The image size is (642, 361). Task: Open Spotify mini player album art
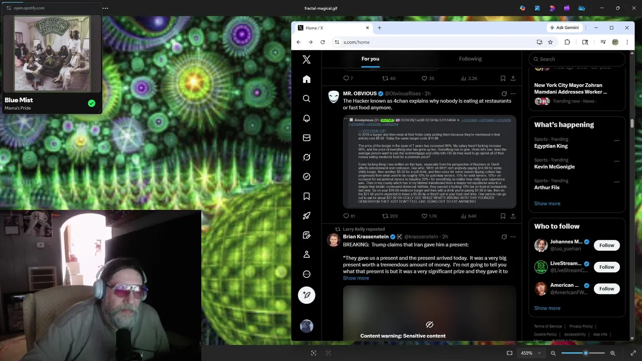coord(52,54)
